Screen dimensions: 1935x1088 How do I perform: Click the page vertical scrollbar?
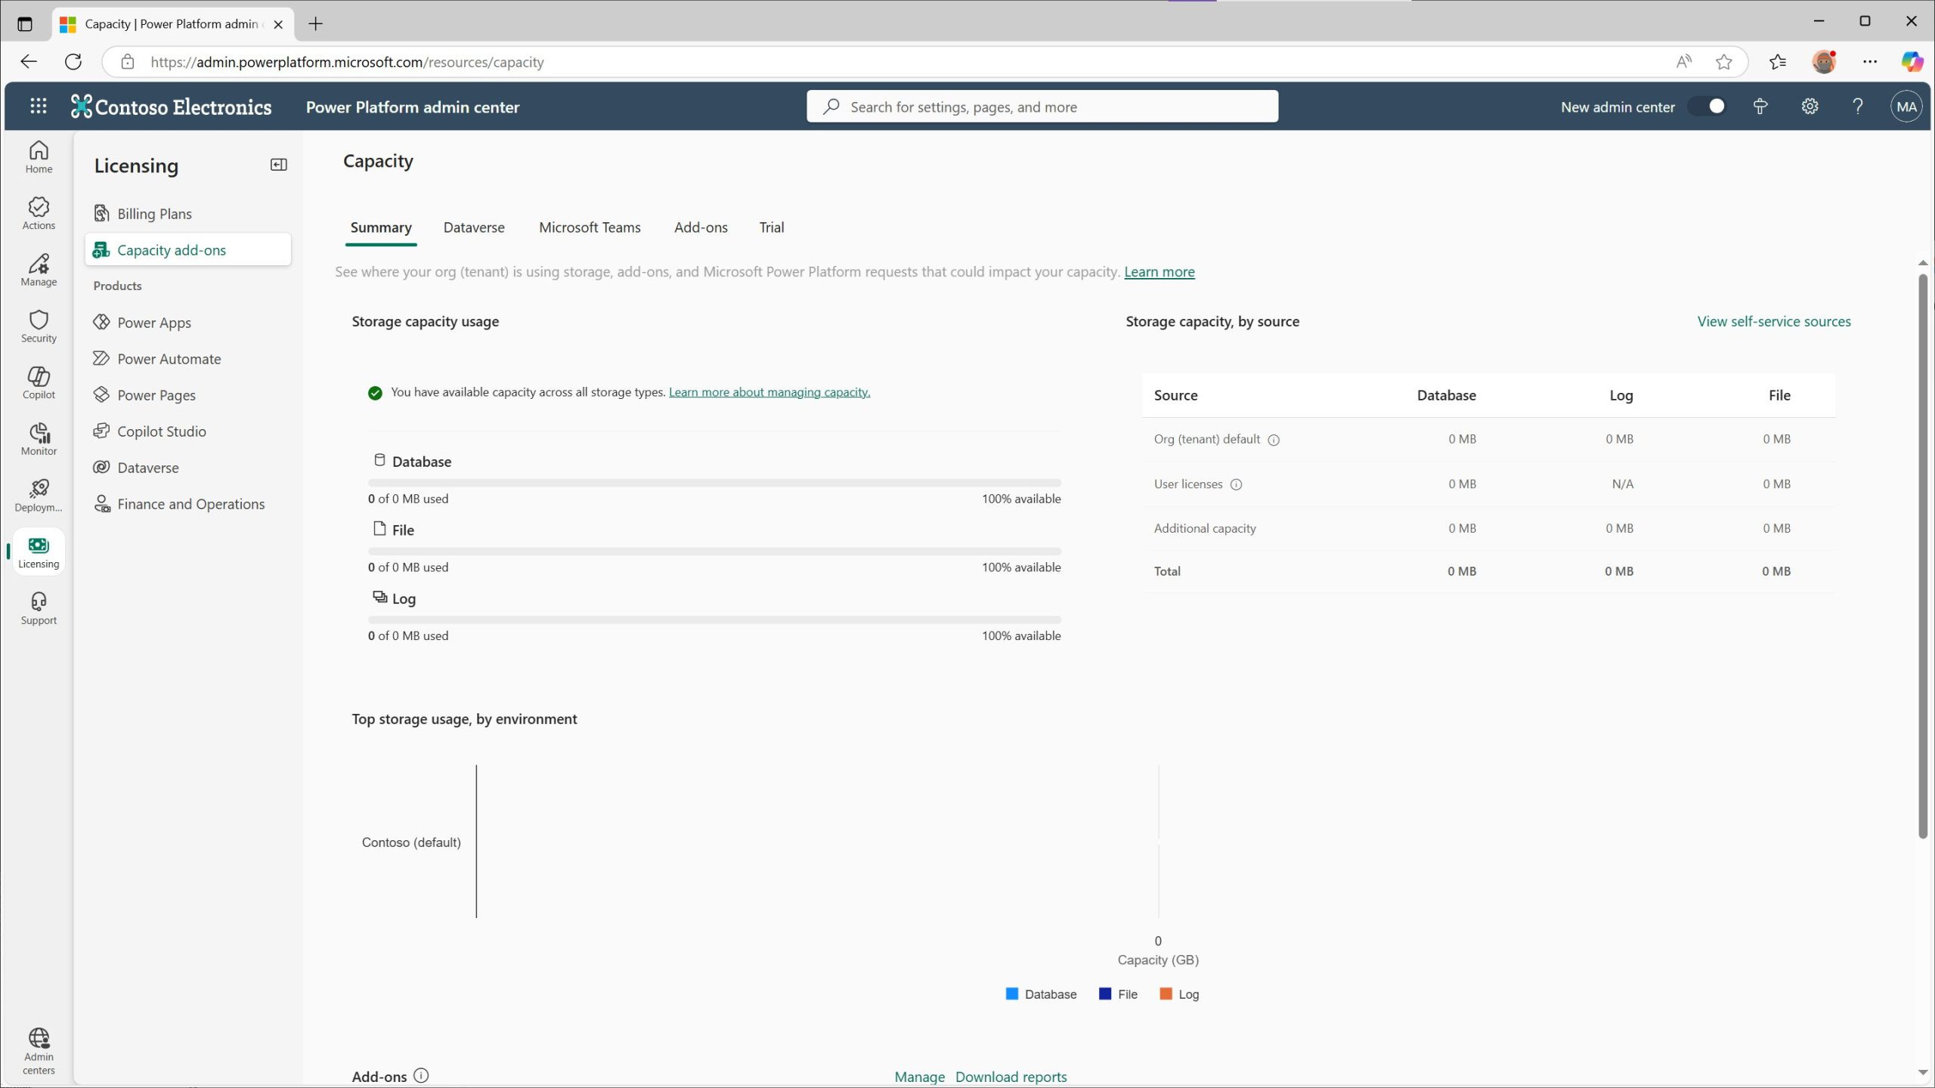[x=1923, y=555]
